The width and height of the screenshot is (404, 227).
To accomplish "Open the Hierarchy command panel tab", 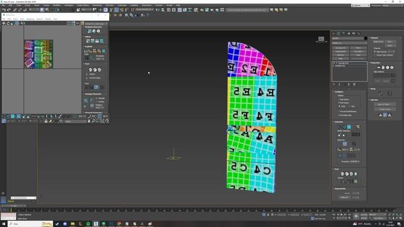I will tap(343, 33).
